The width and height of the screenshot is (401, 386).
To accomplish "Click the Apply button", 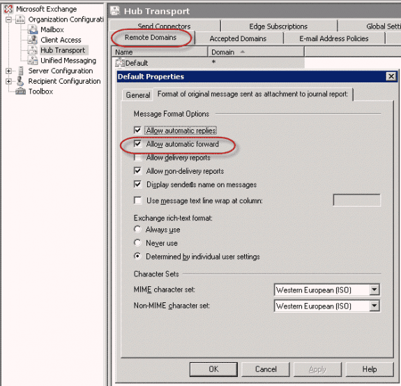I will pyautogui.click(x=317, y=369).
